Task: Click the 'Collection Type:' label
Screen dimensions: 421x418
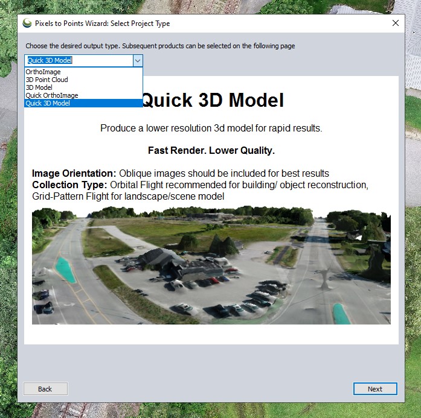Action: coord(69,185)
